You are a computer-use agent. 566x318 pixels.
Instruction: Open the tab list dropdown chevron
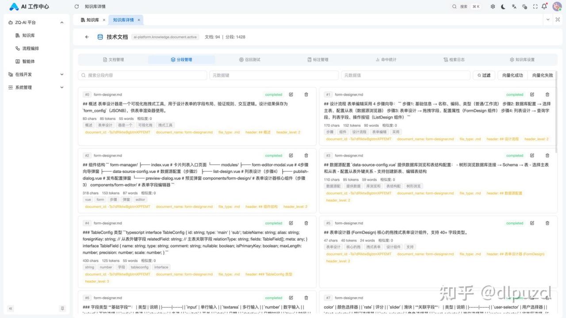pos(548,20)
